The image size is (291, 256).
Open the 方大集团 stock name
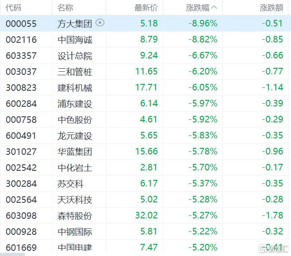75,24
